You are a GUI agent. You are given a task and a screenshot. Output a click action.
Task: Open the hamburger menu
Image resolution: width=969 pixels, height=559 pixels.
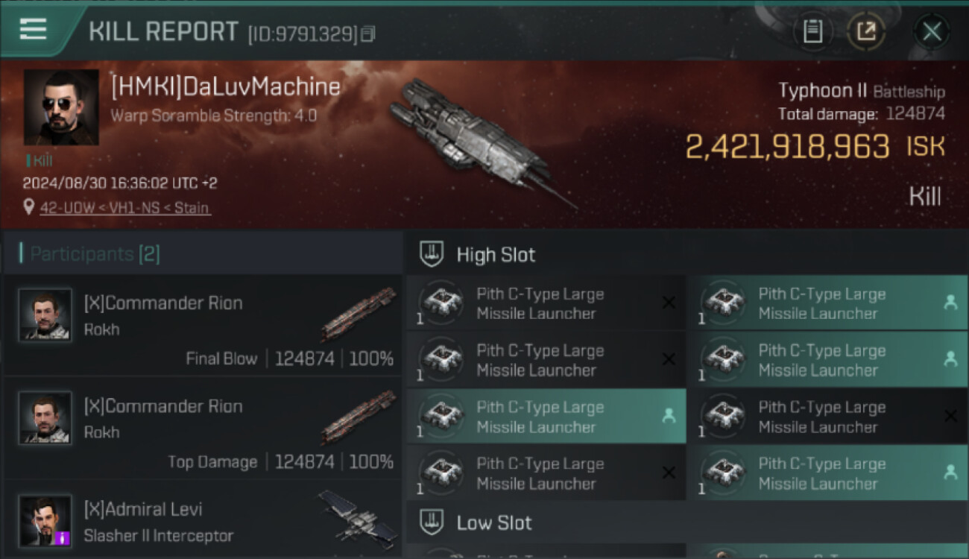click(x=33, y=30)
